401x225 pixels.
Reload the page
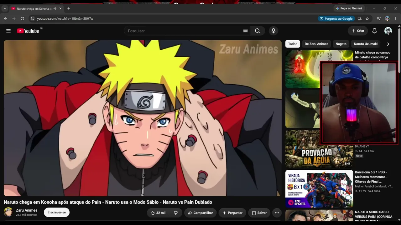click(23, 19)
